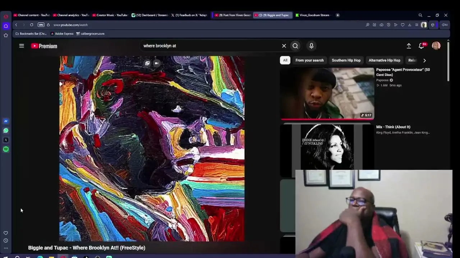
Task: Open browser downloads icon
Action: click(410, 25)
